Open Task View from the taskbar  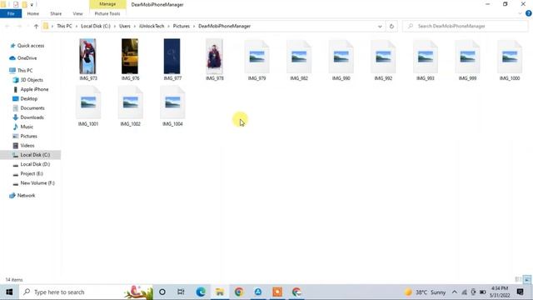181,292
